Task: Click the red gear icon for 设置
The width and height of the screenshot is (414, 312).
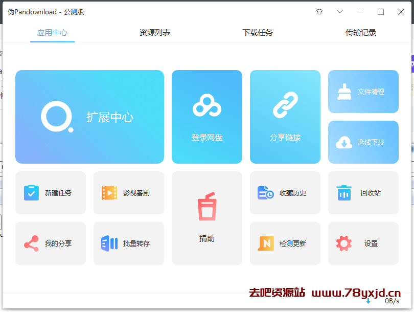Action: [344, 243]
